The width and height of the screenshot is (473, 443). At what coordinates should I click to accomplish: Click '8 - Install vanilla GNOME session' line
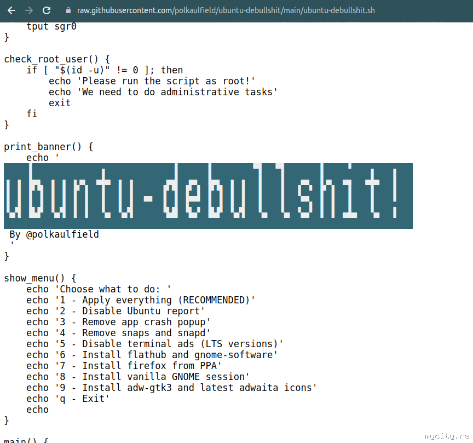[138, 377]
